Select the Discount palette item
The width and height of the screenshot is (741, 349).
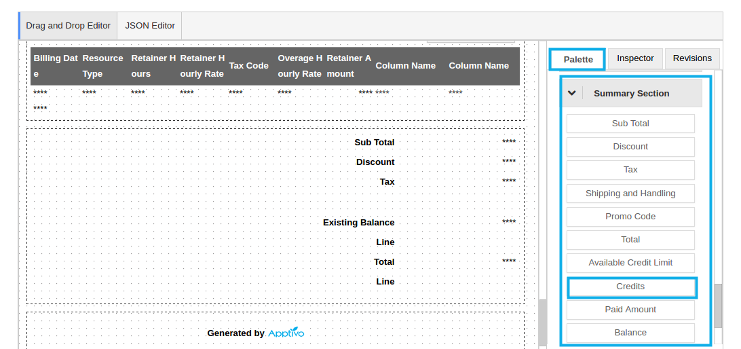point(630,147)
